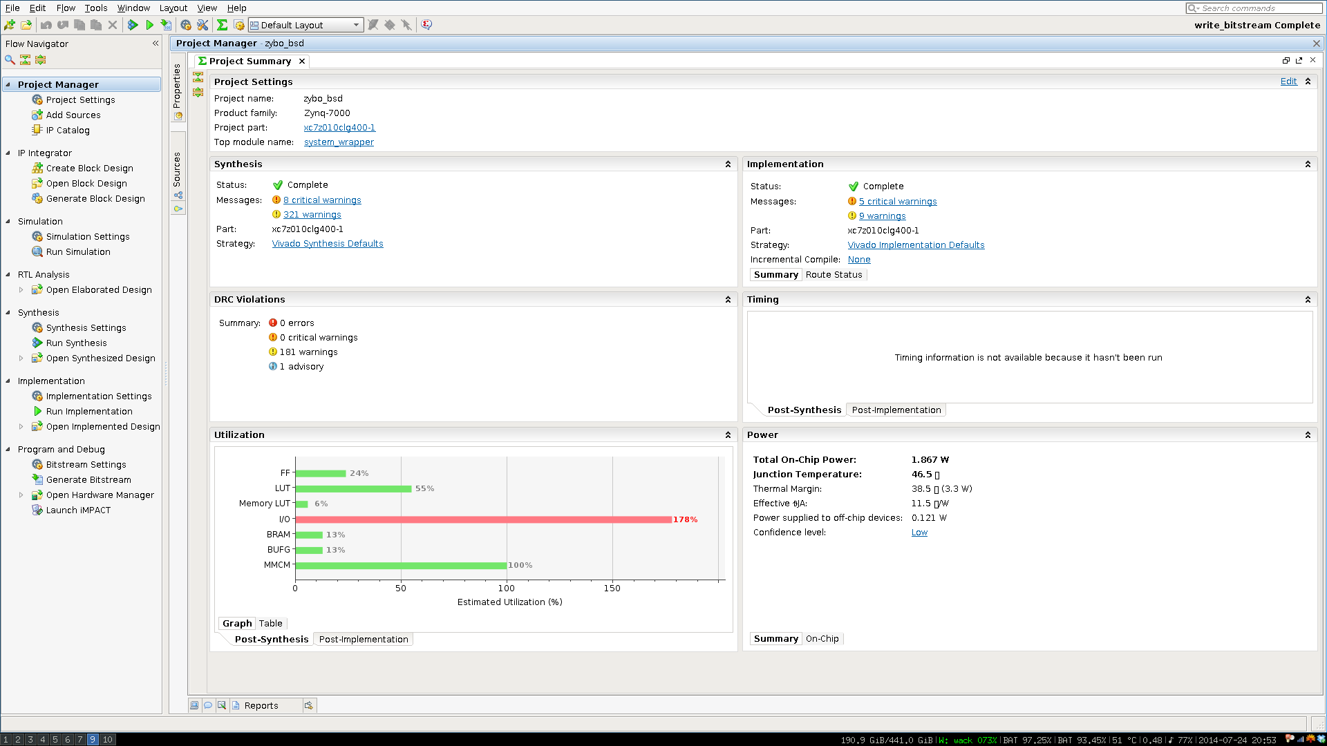This screenshot has height=746, width=1327.
Task: Click the New Project toolbar icon
Action: 10,25
